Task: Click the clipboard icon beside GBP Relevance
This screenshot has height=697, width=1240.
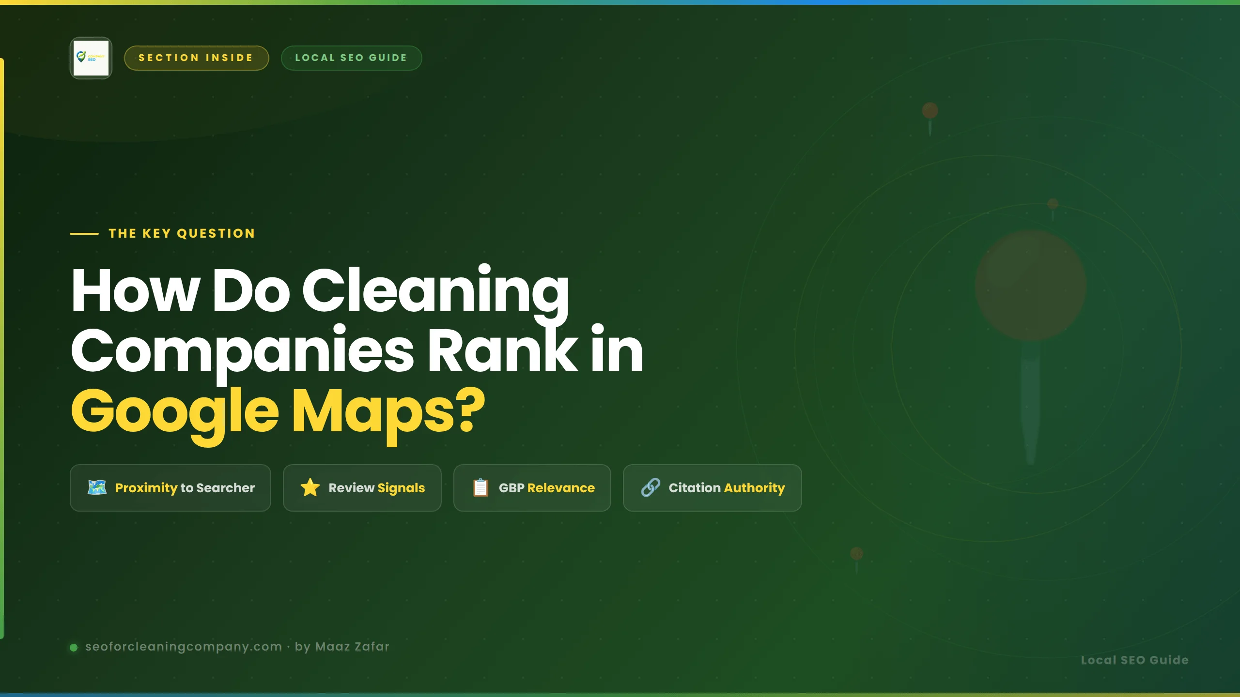Action: (480, 487)
